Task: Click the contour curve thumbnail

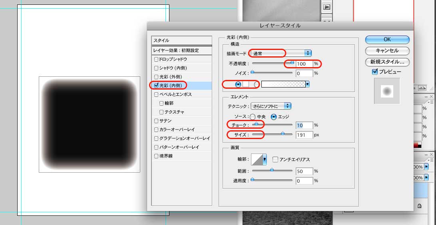Action: (x=257, y=159)
